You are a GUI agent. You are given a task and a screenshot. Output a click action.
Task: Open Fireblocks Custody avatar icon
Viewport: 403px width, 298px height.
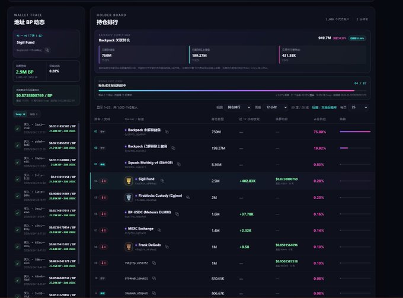click(x=129, y=197)
